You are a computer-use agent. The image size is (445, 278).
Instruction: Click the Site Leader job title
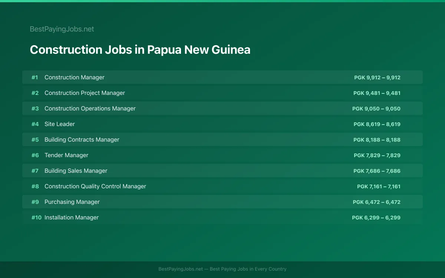[60, 124]
